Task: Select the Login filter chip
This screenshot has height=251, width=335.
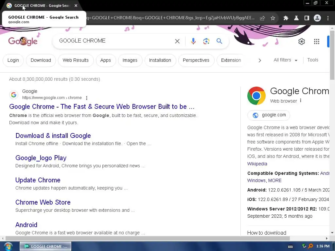Action: (x=13, y=60)
